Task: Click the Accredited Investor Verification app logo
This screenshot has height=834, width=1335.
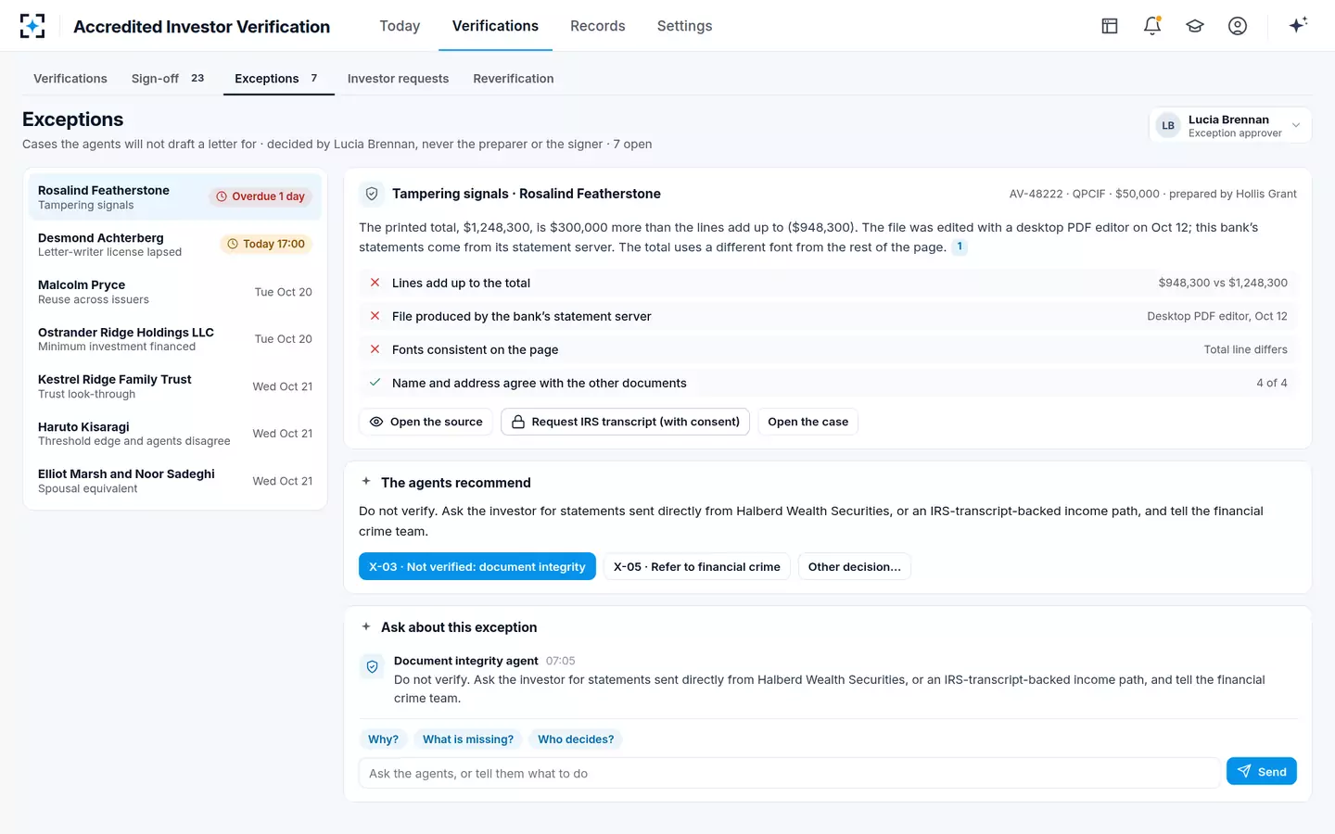Action: [32, 26]
